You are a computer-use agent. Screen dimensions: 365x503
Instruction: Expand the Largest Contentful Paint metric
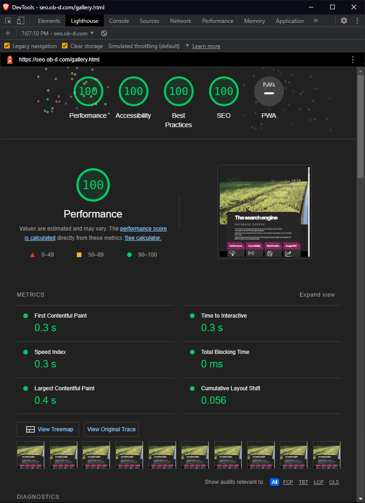tap(95, 396)
